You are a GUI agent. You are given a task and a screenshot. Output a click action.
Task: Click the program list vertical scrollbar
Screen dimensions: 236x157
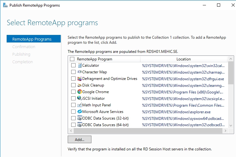(x=231, y=94)
